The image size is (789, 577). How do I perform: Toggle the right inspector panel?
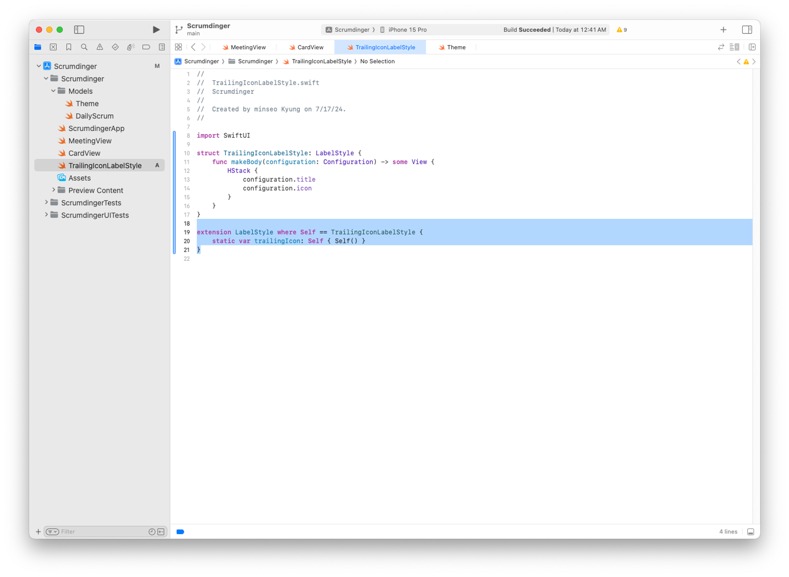click(747, 30)
